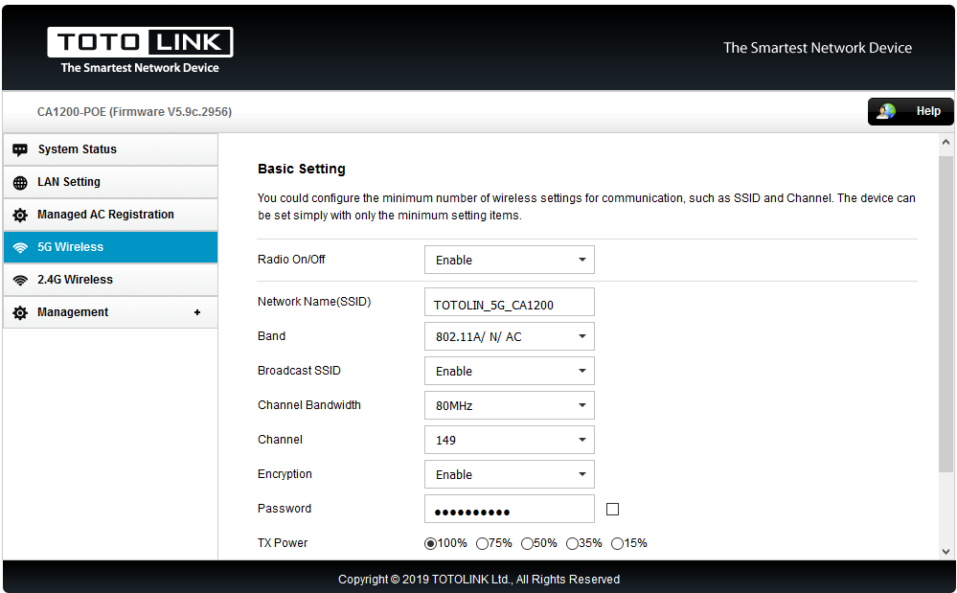Click the Management gear icon
Viewport: 957px width, 593px height.
click(x=20, y=312)
